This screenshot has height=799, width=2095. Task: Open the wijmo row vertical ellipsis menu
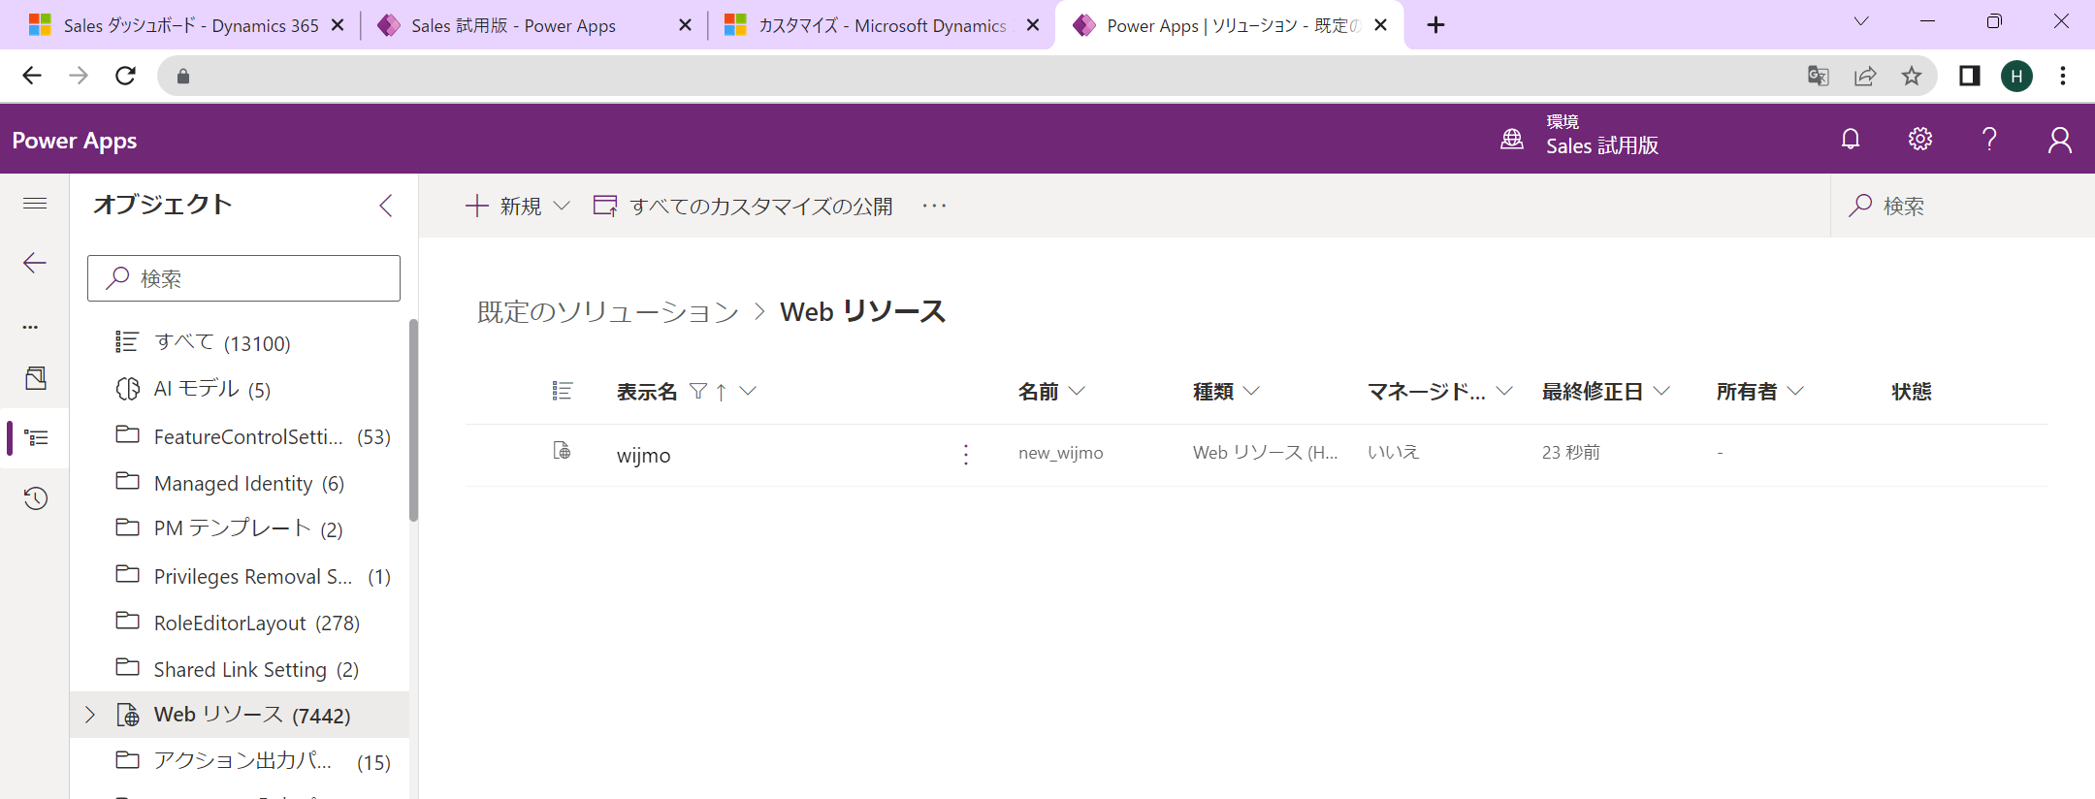[966, 454]
